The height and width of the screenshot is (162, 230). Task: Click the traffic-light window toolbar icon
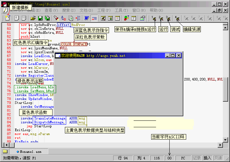110,18
